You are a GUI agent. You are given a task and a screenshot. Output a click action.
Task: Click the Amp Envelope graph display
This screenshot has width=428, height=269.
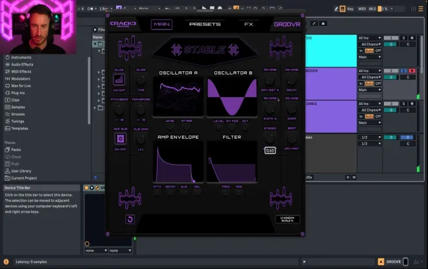pyautogui.click(x=178, y=162)
